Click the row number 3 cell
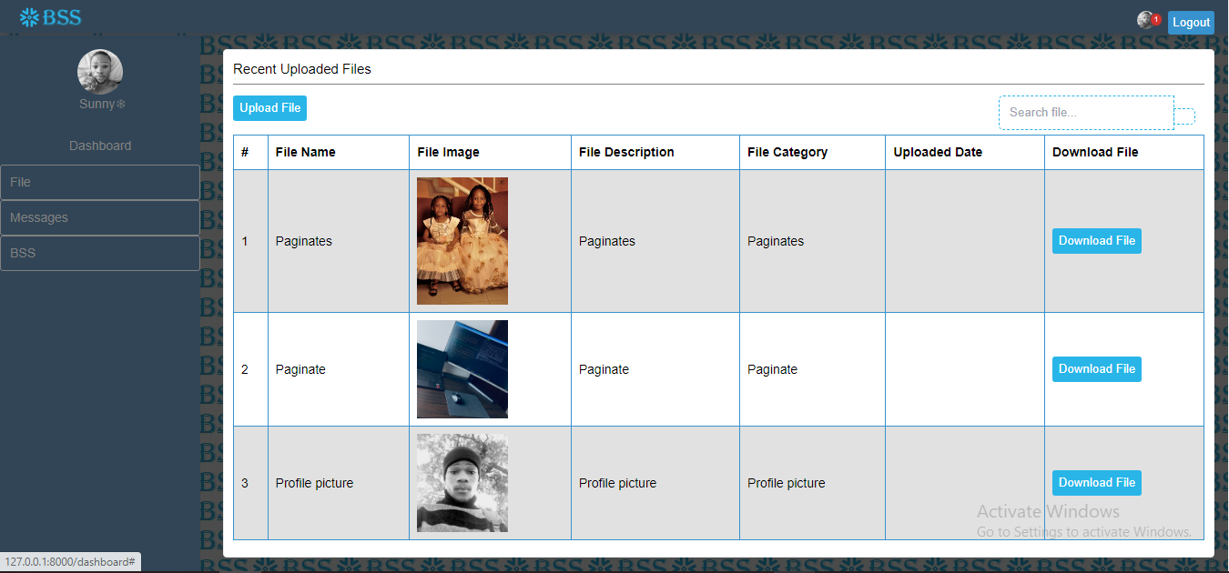The image size is (1229, 573). pos(251,483)
